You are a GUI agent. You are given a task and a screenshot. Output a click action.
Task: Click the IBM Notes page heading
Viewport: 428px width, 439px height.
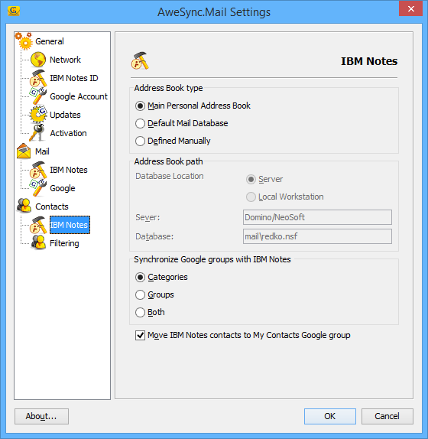coord(369,61)
